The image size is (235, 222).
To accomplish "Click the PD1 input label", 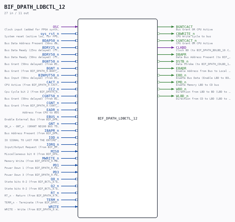I will pos(56,165).
